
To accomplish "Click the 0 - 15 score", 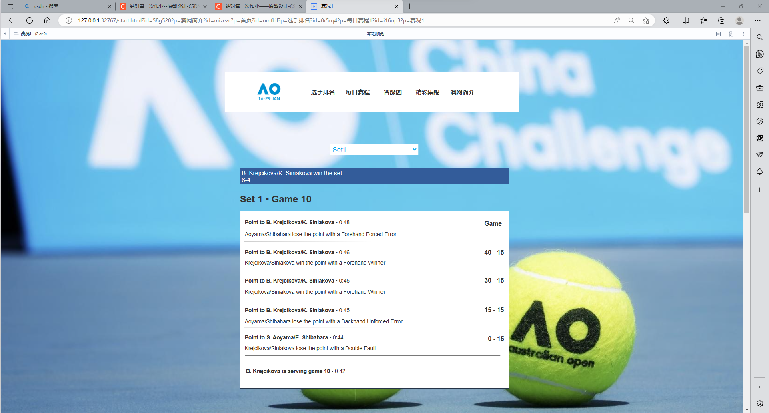I will 496,339.
